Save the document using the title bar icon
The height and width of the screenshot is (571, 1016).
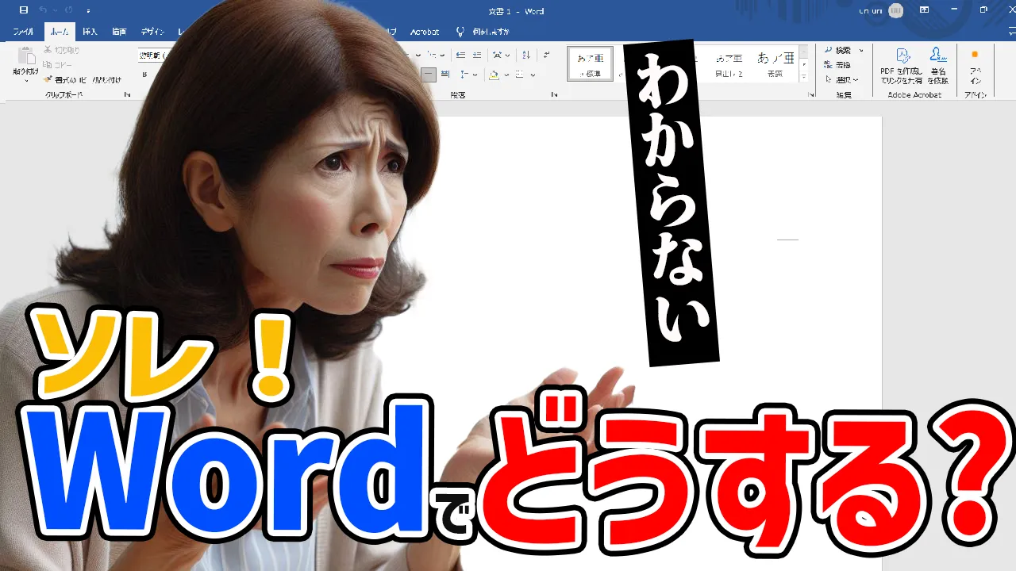[23, 10]
